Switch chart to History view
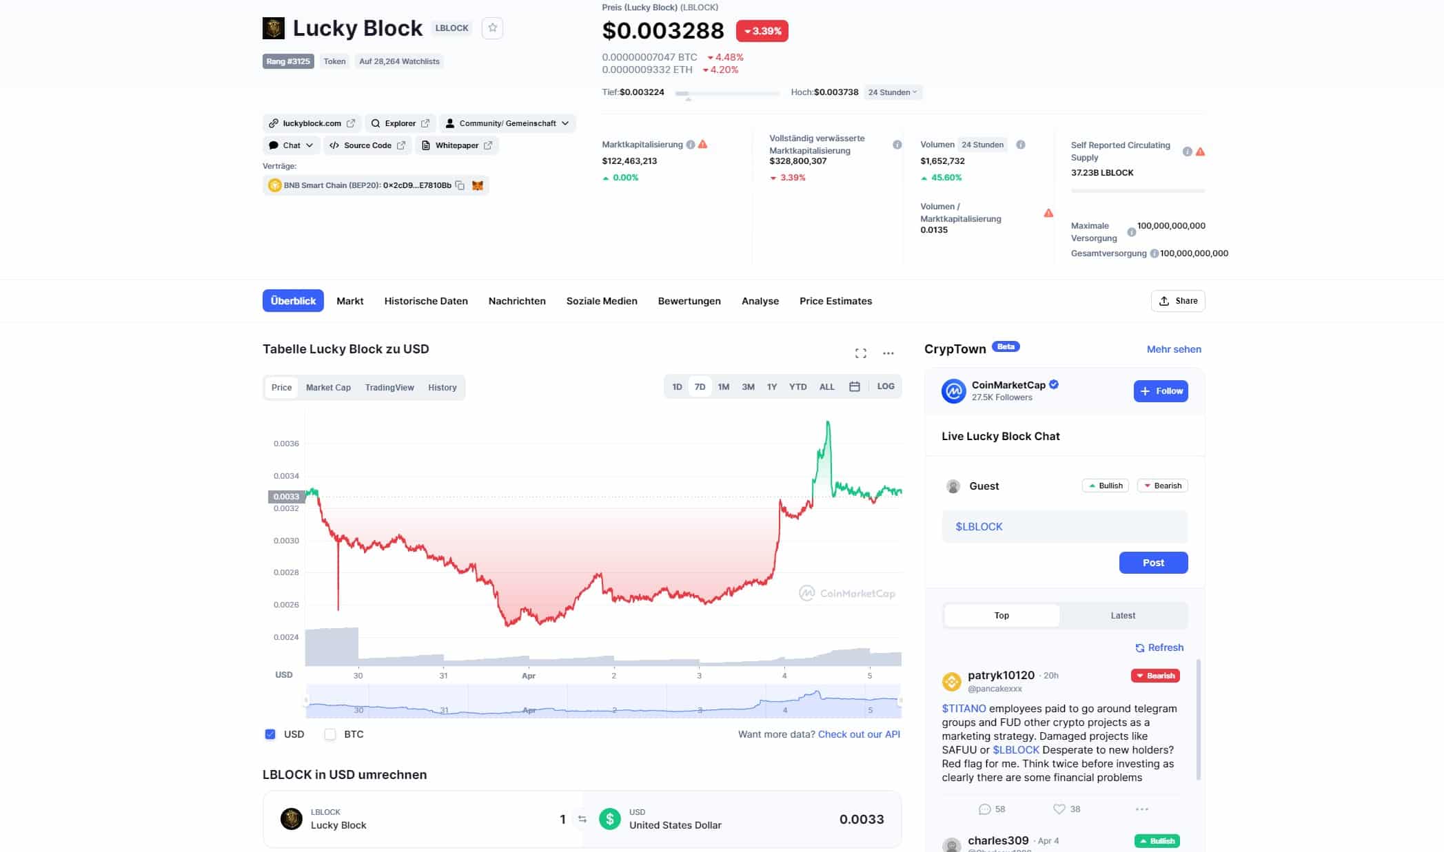The image size is (1444, 852). (x=443, y=388)
